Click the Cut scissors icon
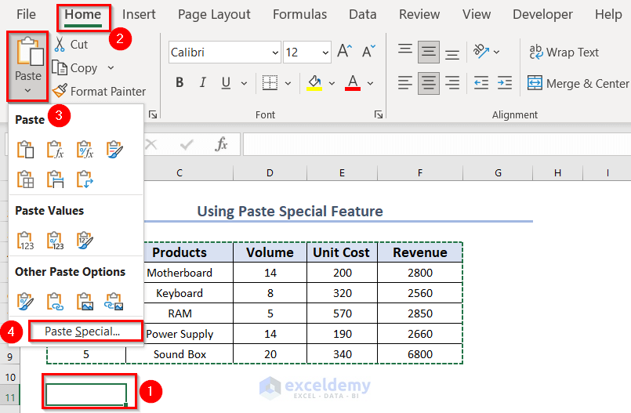 coord(60,44)
